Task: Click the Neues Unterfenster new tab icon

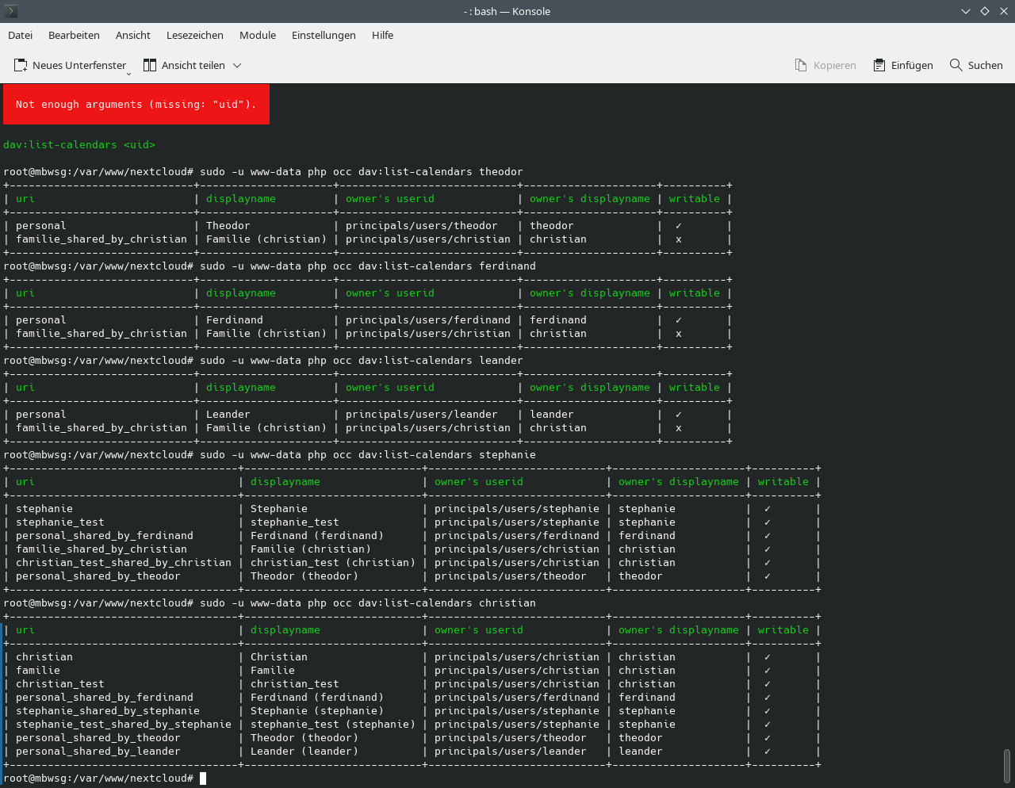Action: point(21,65)
